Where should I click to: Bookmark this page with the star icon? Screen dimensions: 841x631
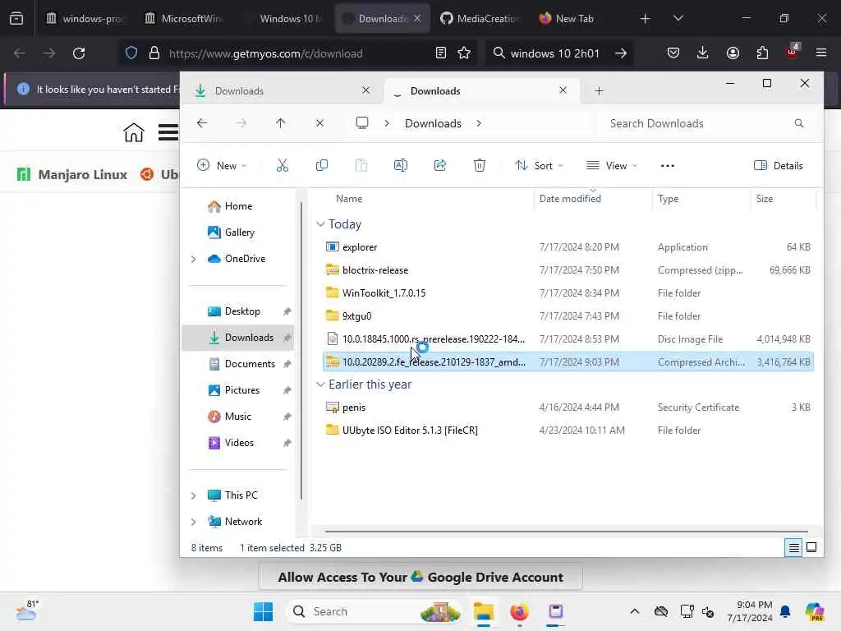click(x=464, y=53)
